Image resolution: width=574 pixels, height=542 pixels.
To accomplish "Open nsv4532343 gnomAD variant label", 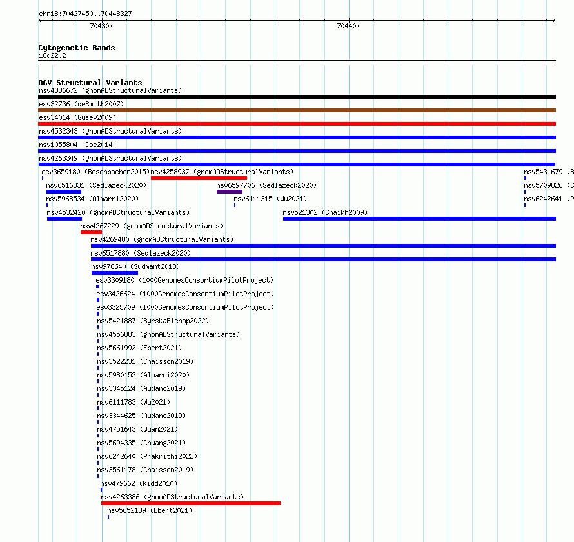I will 110,131.
